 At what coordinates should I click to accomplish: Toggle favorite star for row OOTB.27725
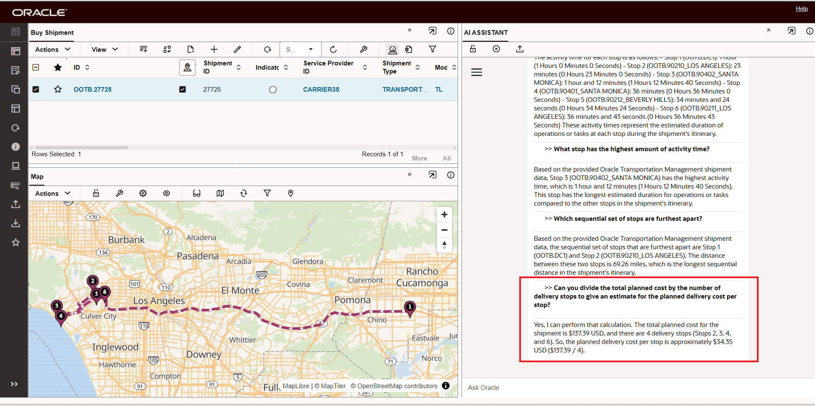[x=58, y=89]
